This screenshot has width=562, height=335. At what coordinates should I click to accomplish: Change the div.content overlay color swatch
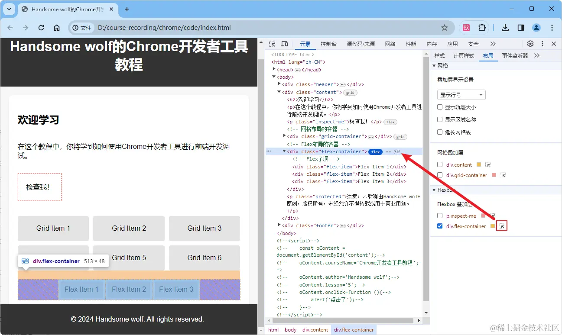479,164
